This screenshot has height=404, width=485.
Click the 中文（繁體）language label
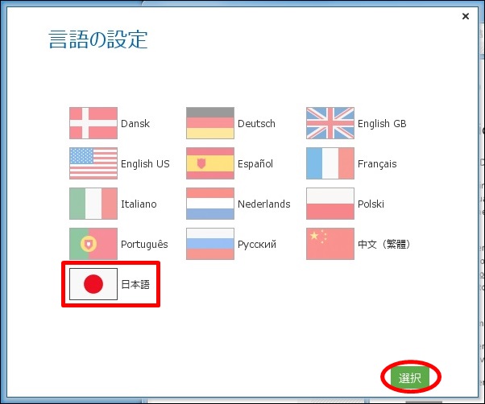384,244
